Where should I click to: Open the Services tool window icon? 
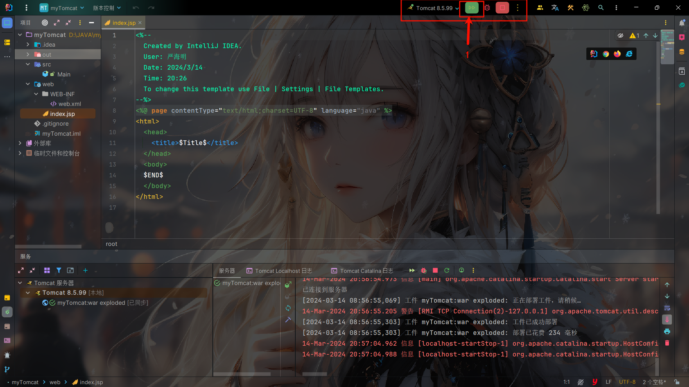pos(7,312)
